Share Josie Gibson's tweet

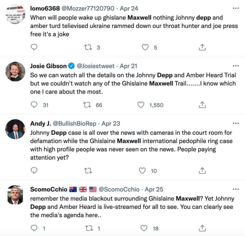coord(202,105)
